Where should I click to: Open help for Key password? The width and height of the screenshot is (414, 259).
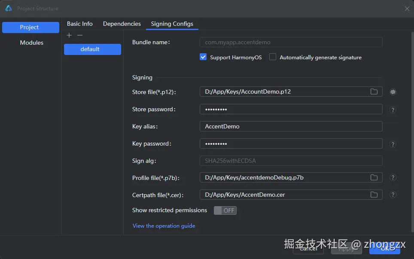(x=393, y=144)
